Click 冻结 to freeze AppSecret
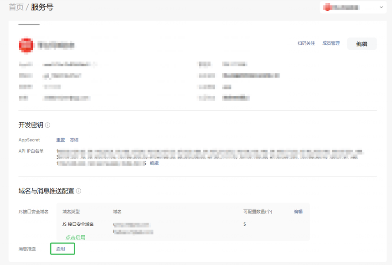The height and width of the screenshot is (265, 392). (x=74, y=140)
